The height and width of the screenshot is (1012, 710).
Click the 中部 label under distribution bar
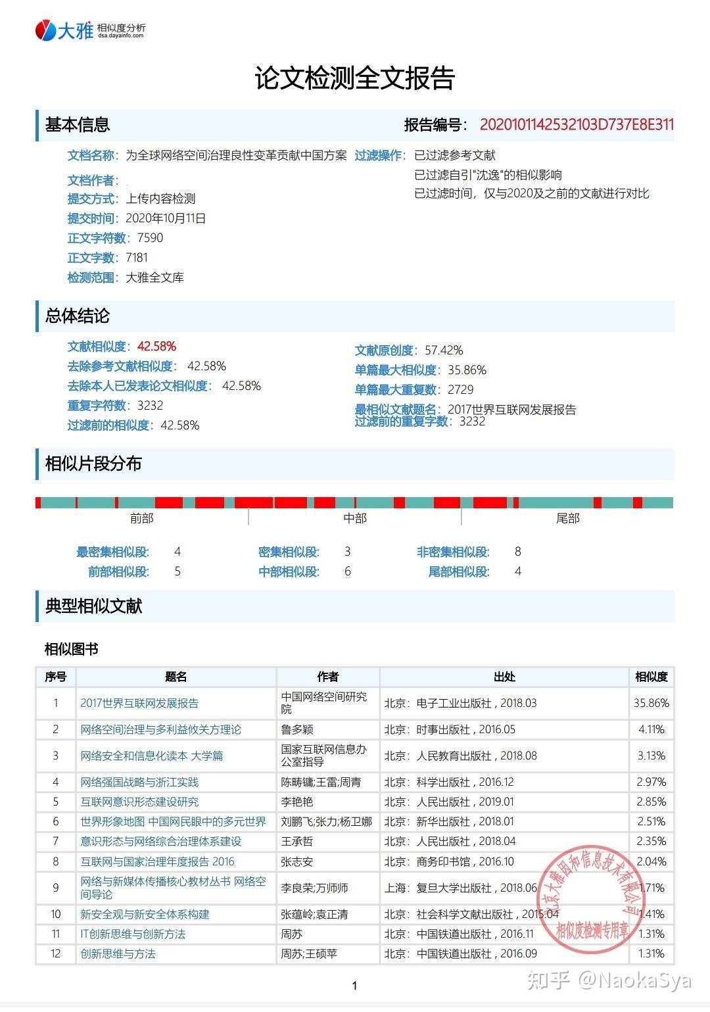355,518
